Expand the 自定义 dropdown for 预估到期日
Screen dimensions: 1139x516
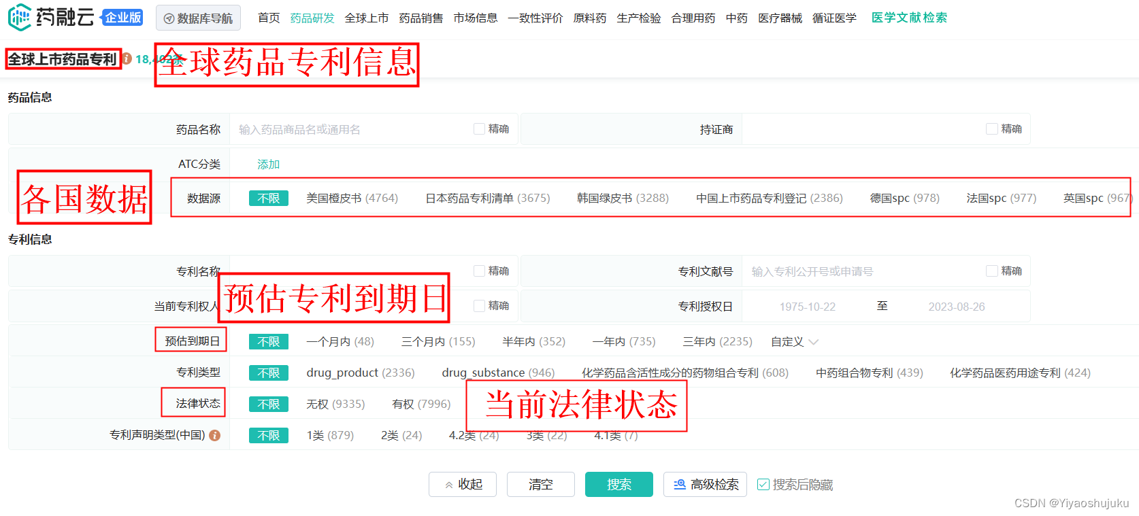794,341
